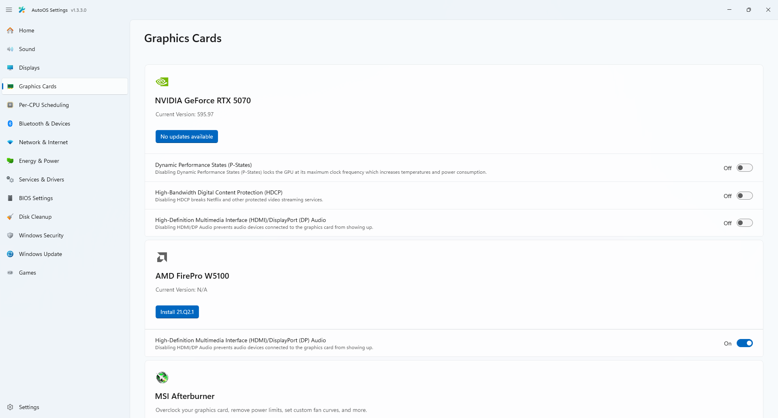Toggle the HDCP switch

(744, 196)
